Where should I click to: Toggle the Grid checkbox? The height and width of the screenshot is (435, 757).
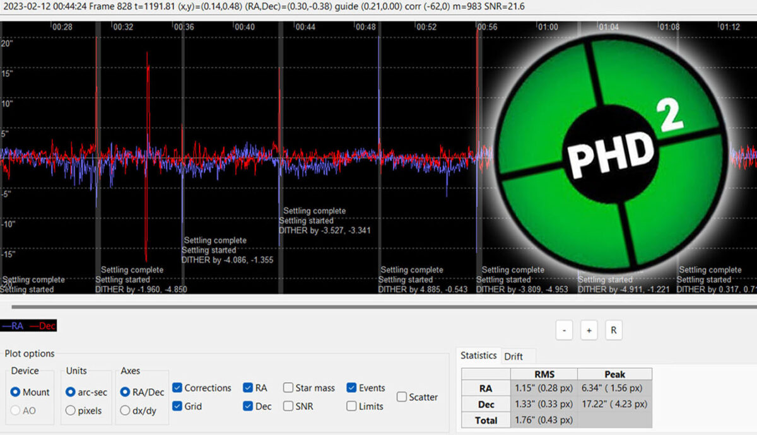tap(177, 407)
